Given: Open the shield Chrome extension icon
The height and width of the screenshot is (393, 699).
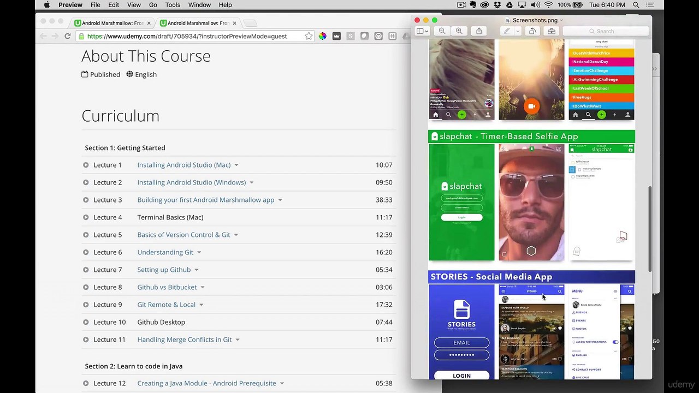Looking at the screenshot, I should [x=364, y=36].
